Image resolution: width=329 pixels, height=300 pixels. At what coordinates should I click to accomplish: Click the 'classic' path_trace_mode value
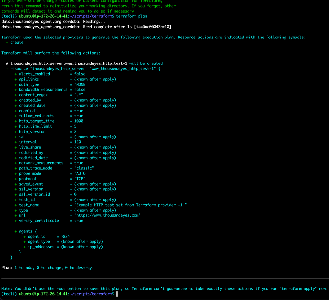tap(84, 168)
